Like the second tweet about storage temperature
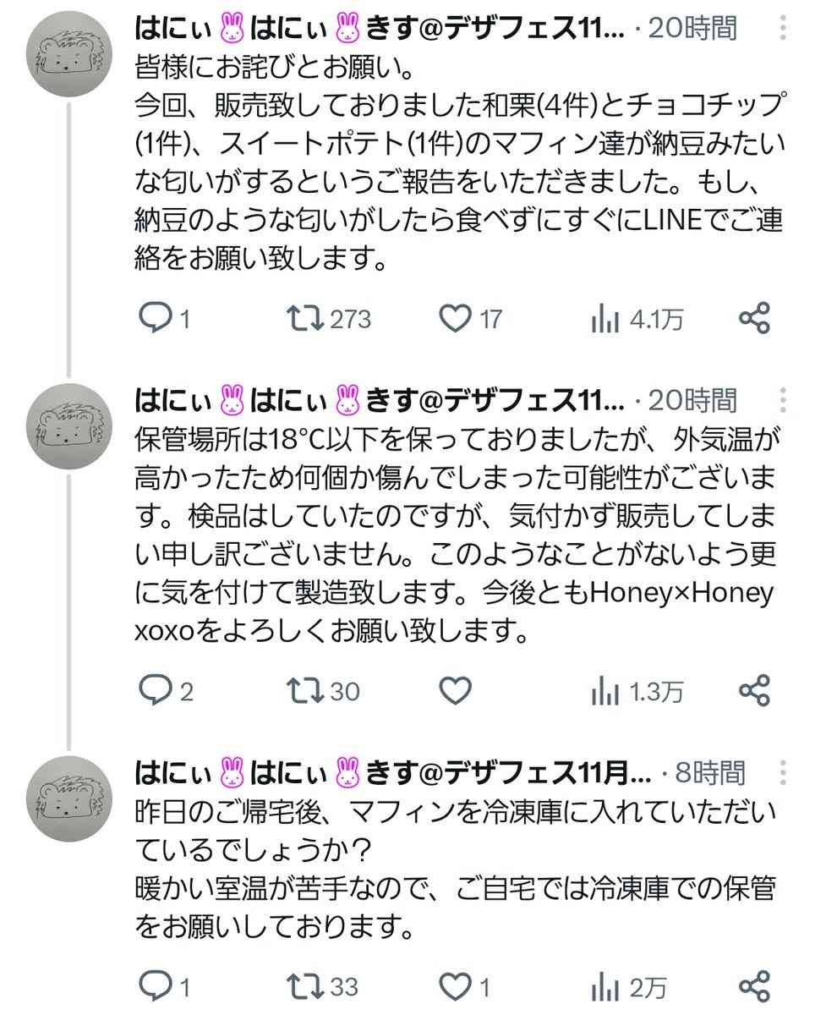Image resolution: width=826 pixels, height=1015 pixels. (457, 692)
